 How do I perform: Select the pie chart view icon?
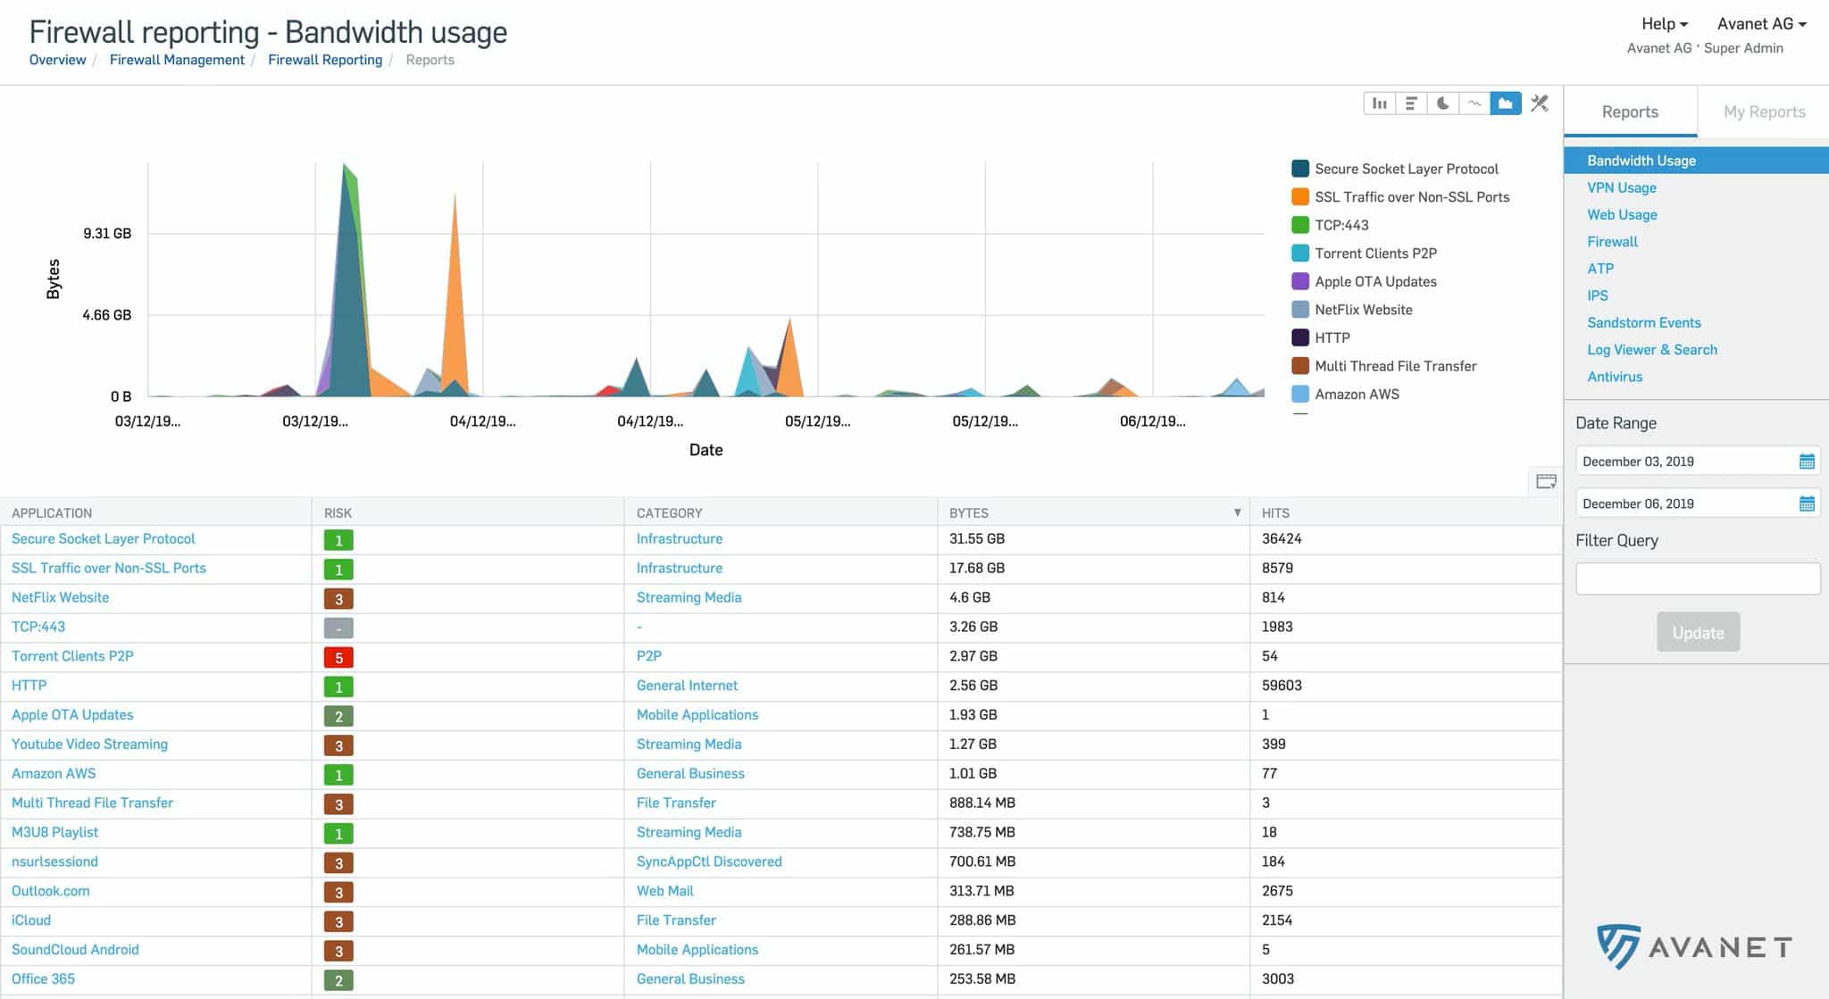(1442, 104)
